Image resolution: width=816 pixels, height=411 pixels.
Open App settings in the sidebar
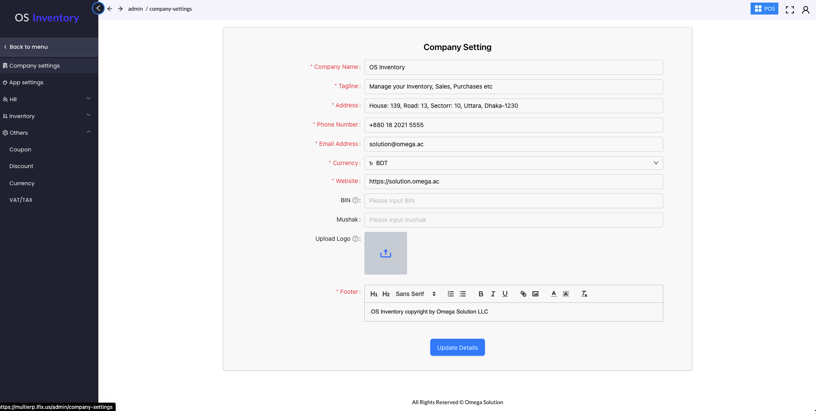[27, 83]
